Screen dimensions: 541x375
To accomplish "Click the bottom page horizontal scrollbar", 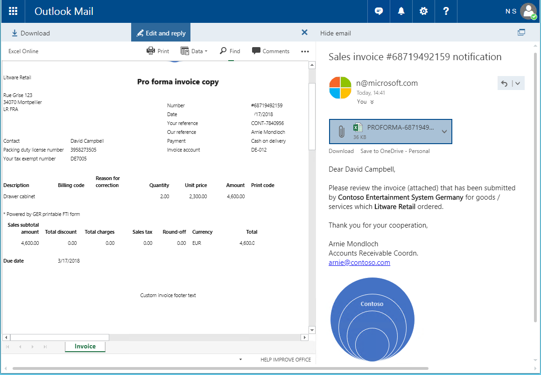I will (220, 368).
